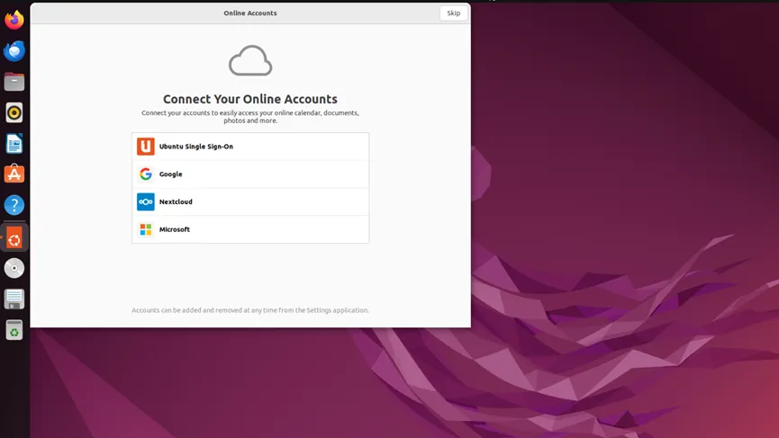Click the Ubuntu welcome app dock icon
The height and width of the screenshot is (438, 779).
tap(14, 239)
